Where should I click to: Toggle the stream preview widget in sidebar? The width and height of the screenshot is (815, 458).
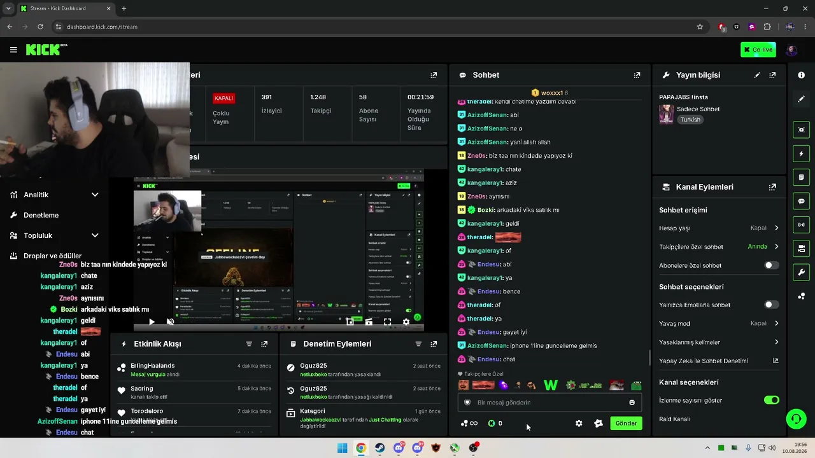(801, 130)
